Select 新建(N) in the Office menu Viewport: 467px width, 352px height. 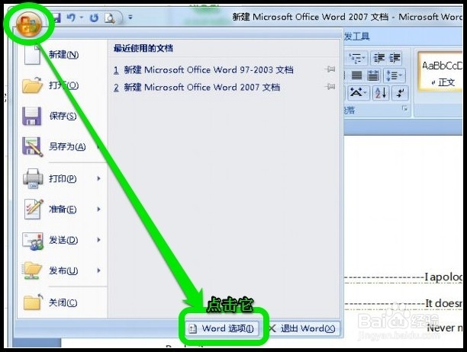pyautogui.click(x=62, y=55)
